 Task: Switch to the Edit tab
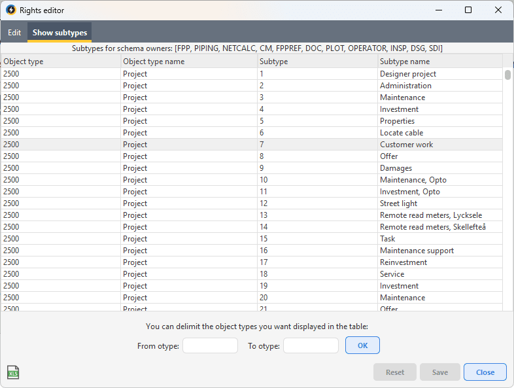coord(14,33)
